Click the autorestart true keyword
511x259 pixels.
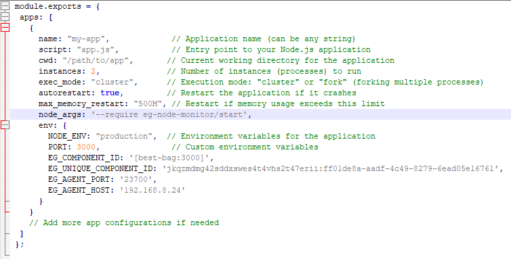click(110, 93)
